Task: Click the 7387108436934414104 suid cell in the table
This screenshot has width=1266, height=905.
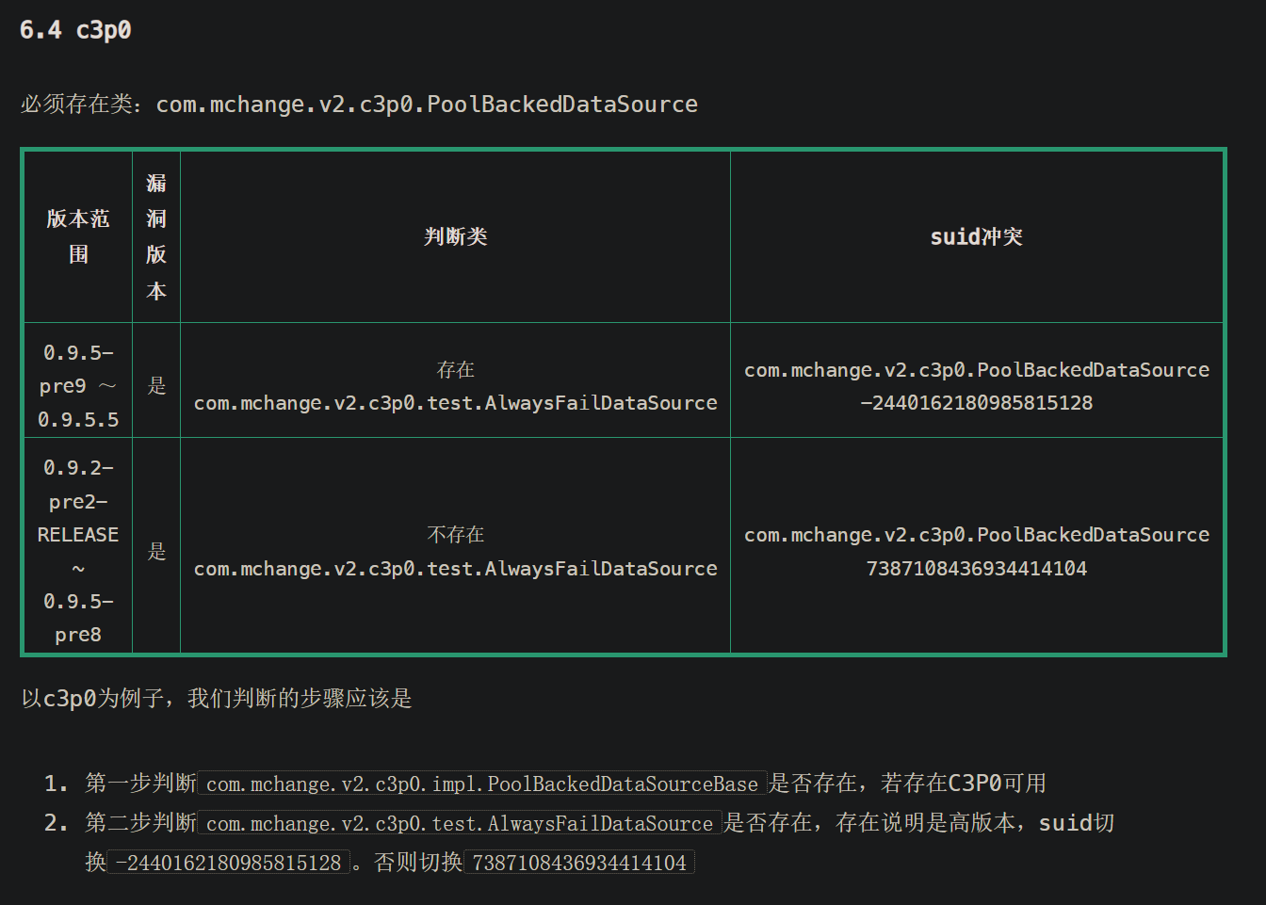Action: click(x=976, y=551)
